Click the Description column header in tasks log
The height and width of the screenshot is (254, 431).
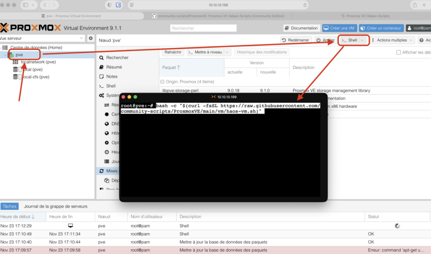[271, 216]
